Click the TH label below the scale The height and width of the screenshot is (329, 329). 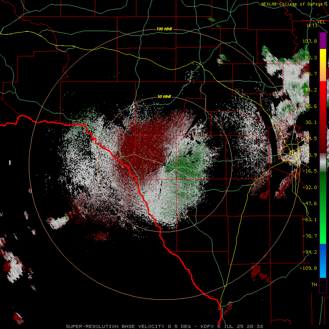coord(314,285)
